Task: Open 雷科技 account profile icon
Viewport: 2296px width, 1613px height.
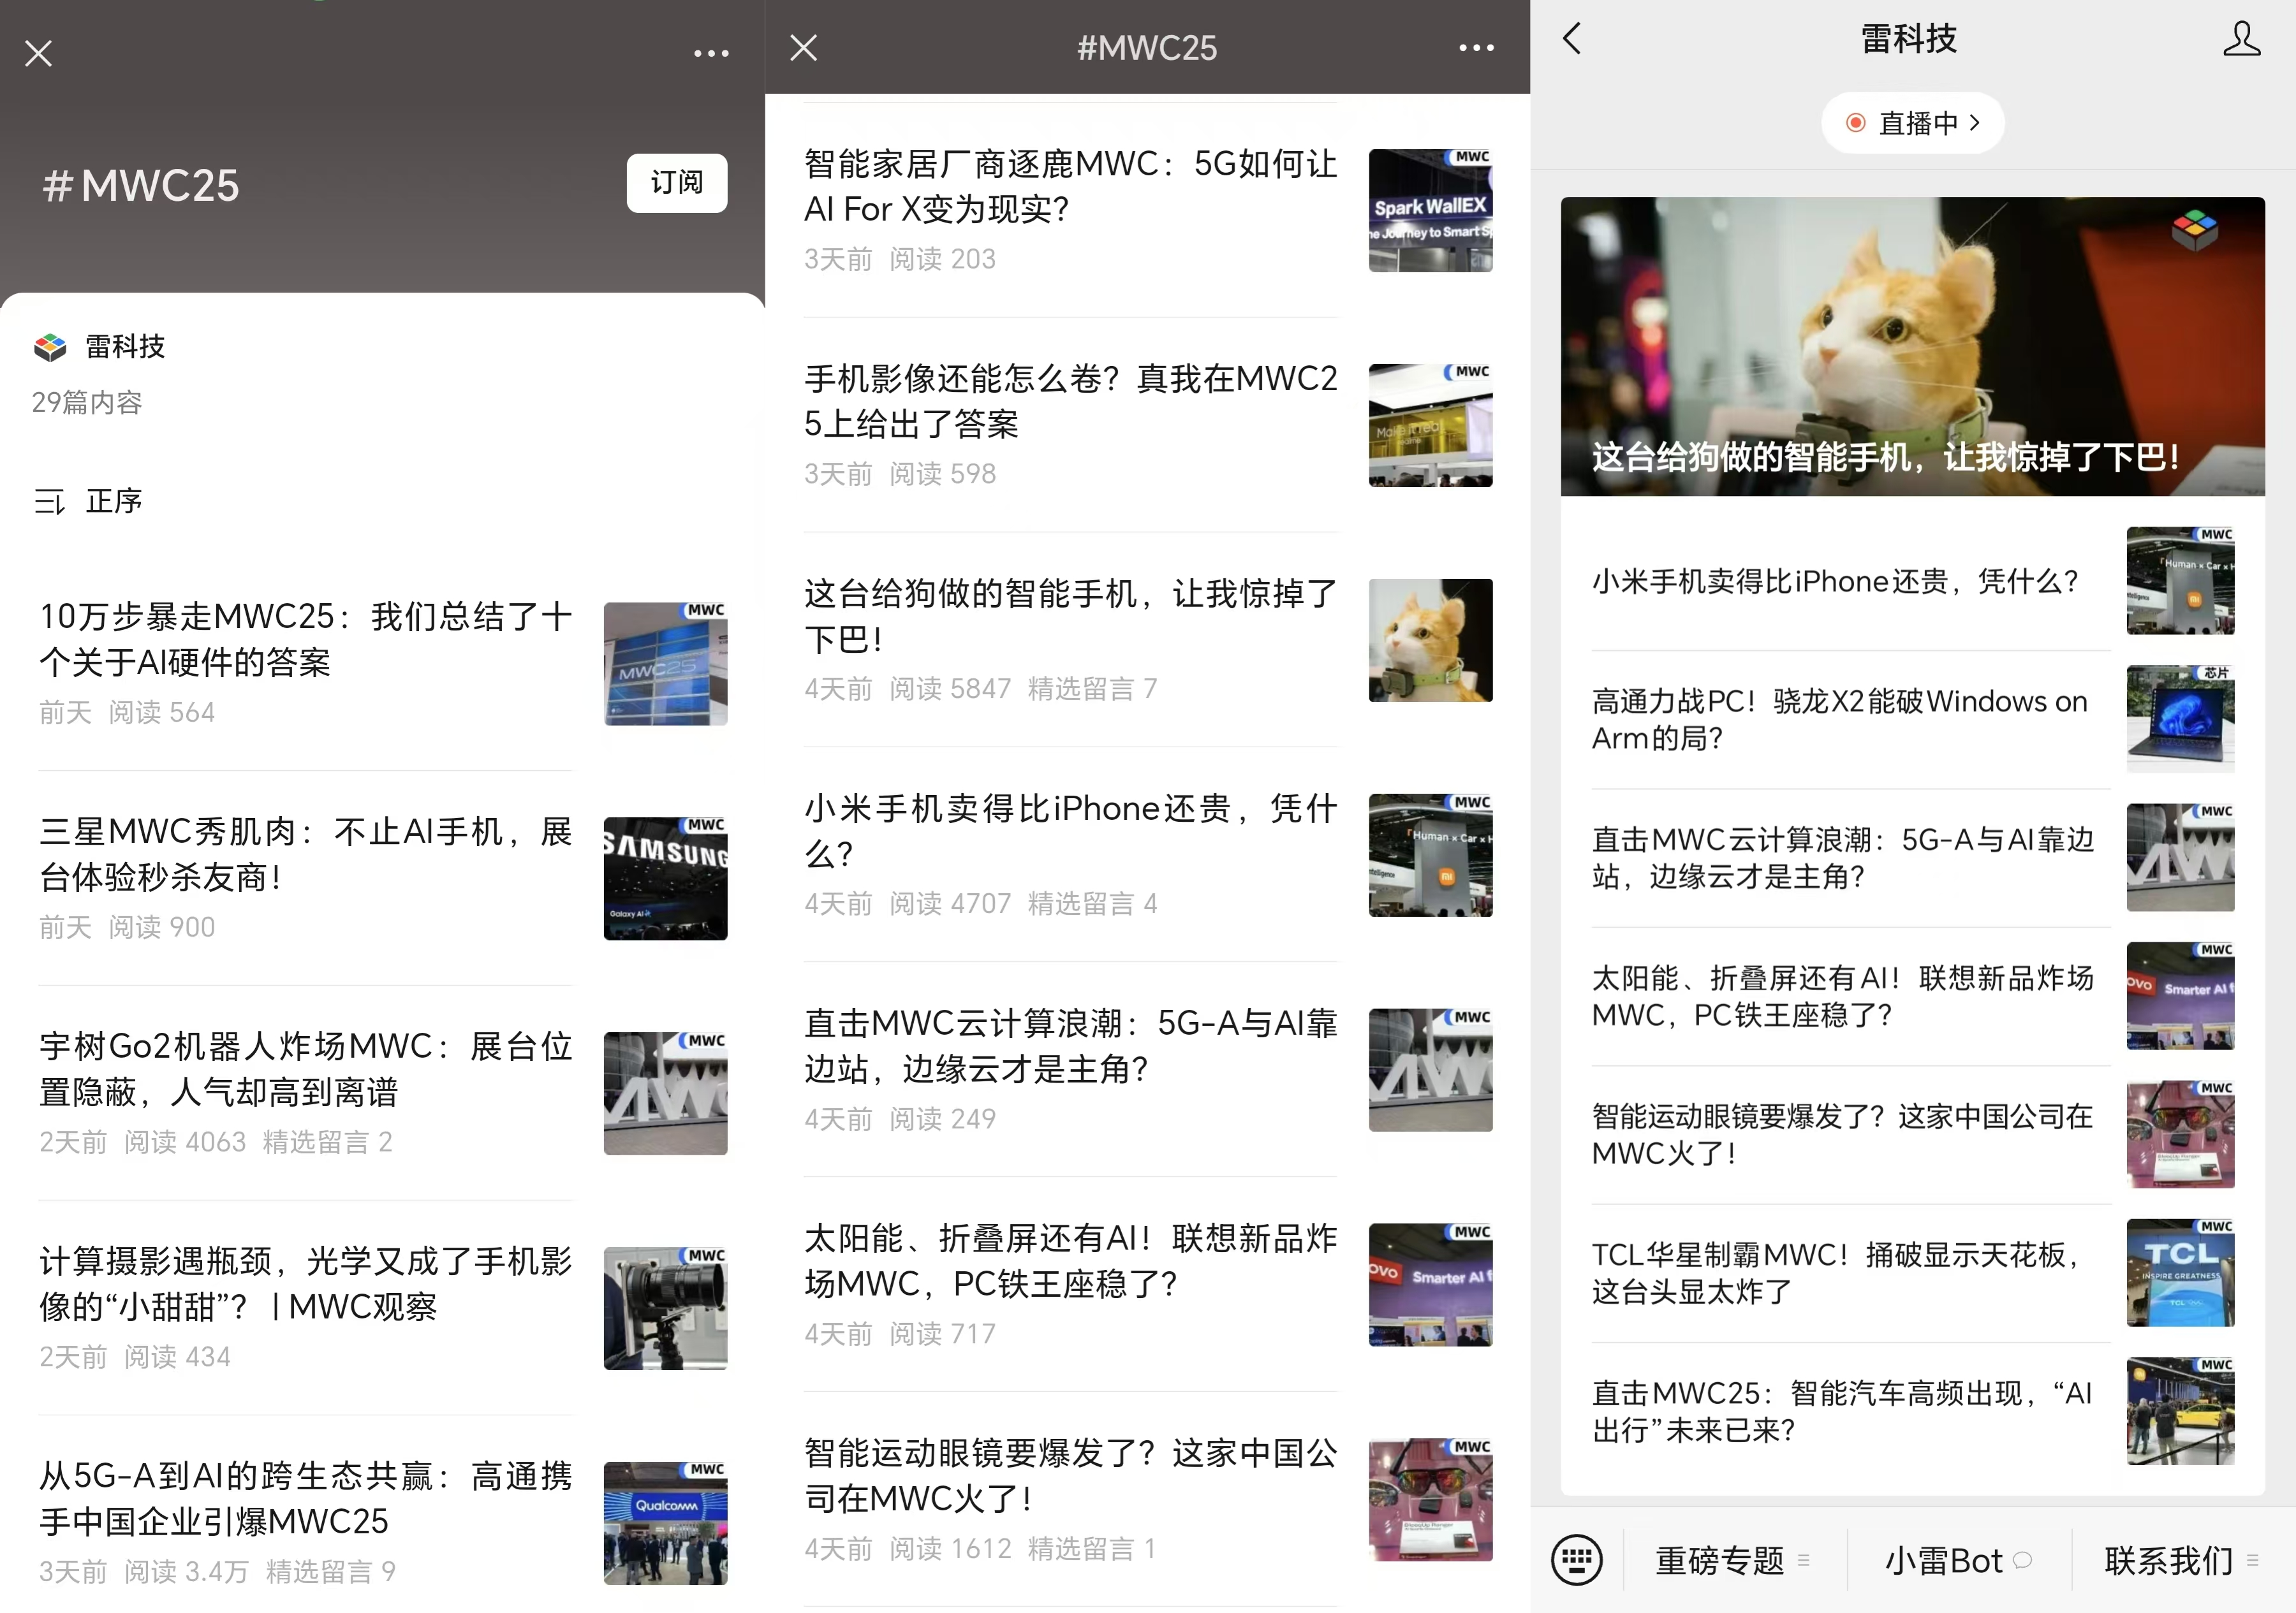Action: [2241, 39]
